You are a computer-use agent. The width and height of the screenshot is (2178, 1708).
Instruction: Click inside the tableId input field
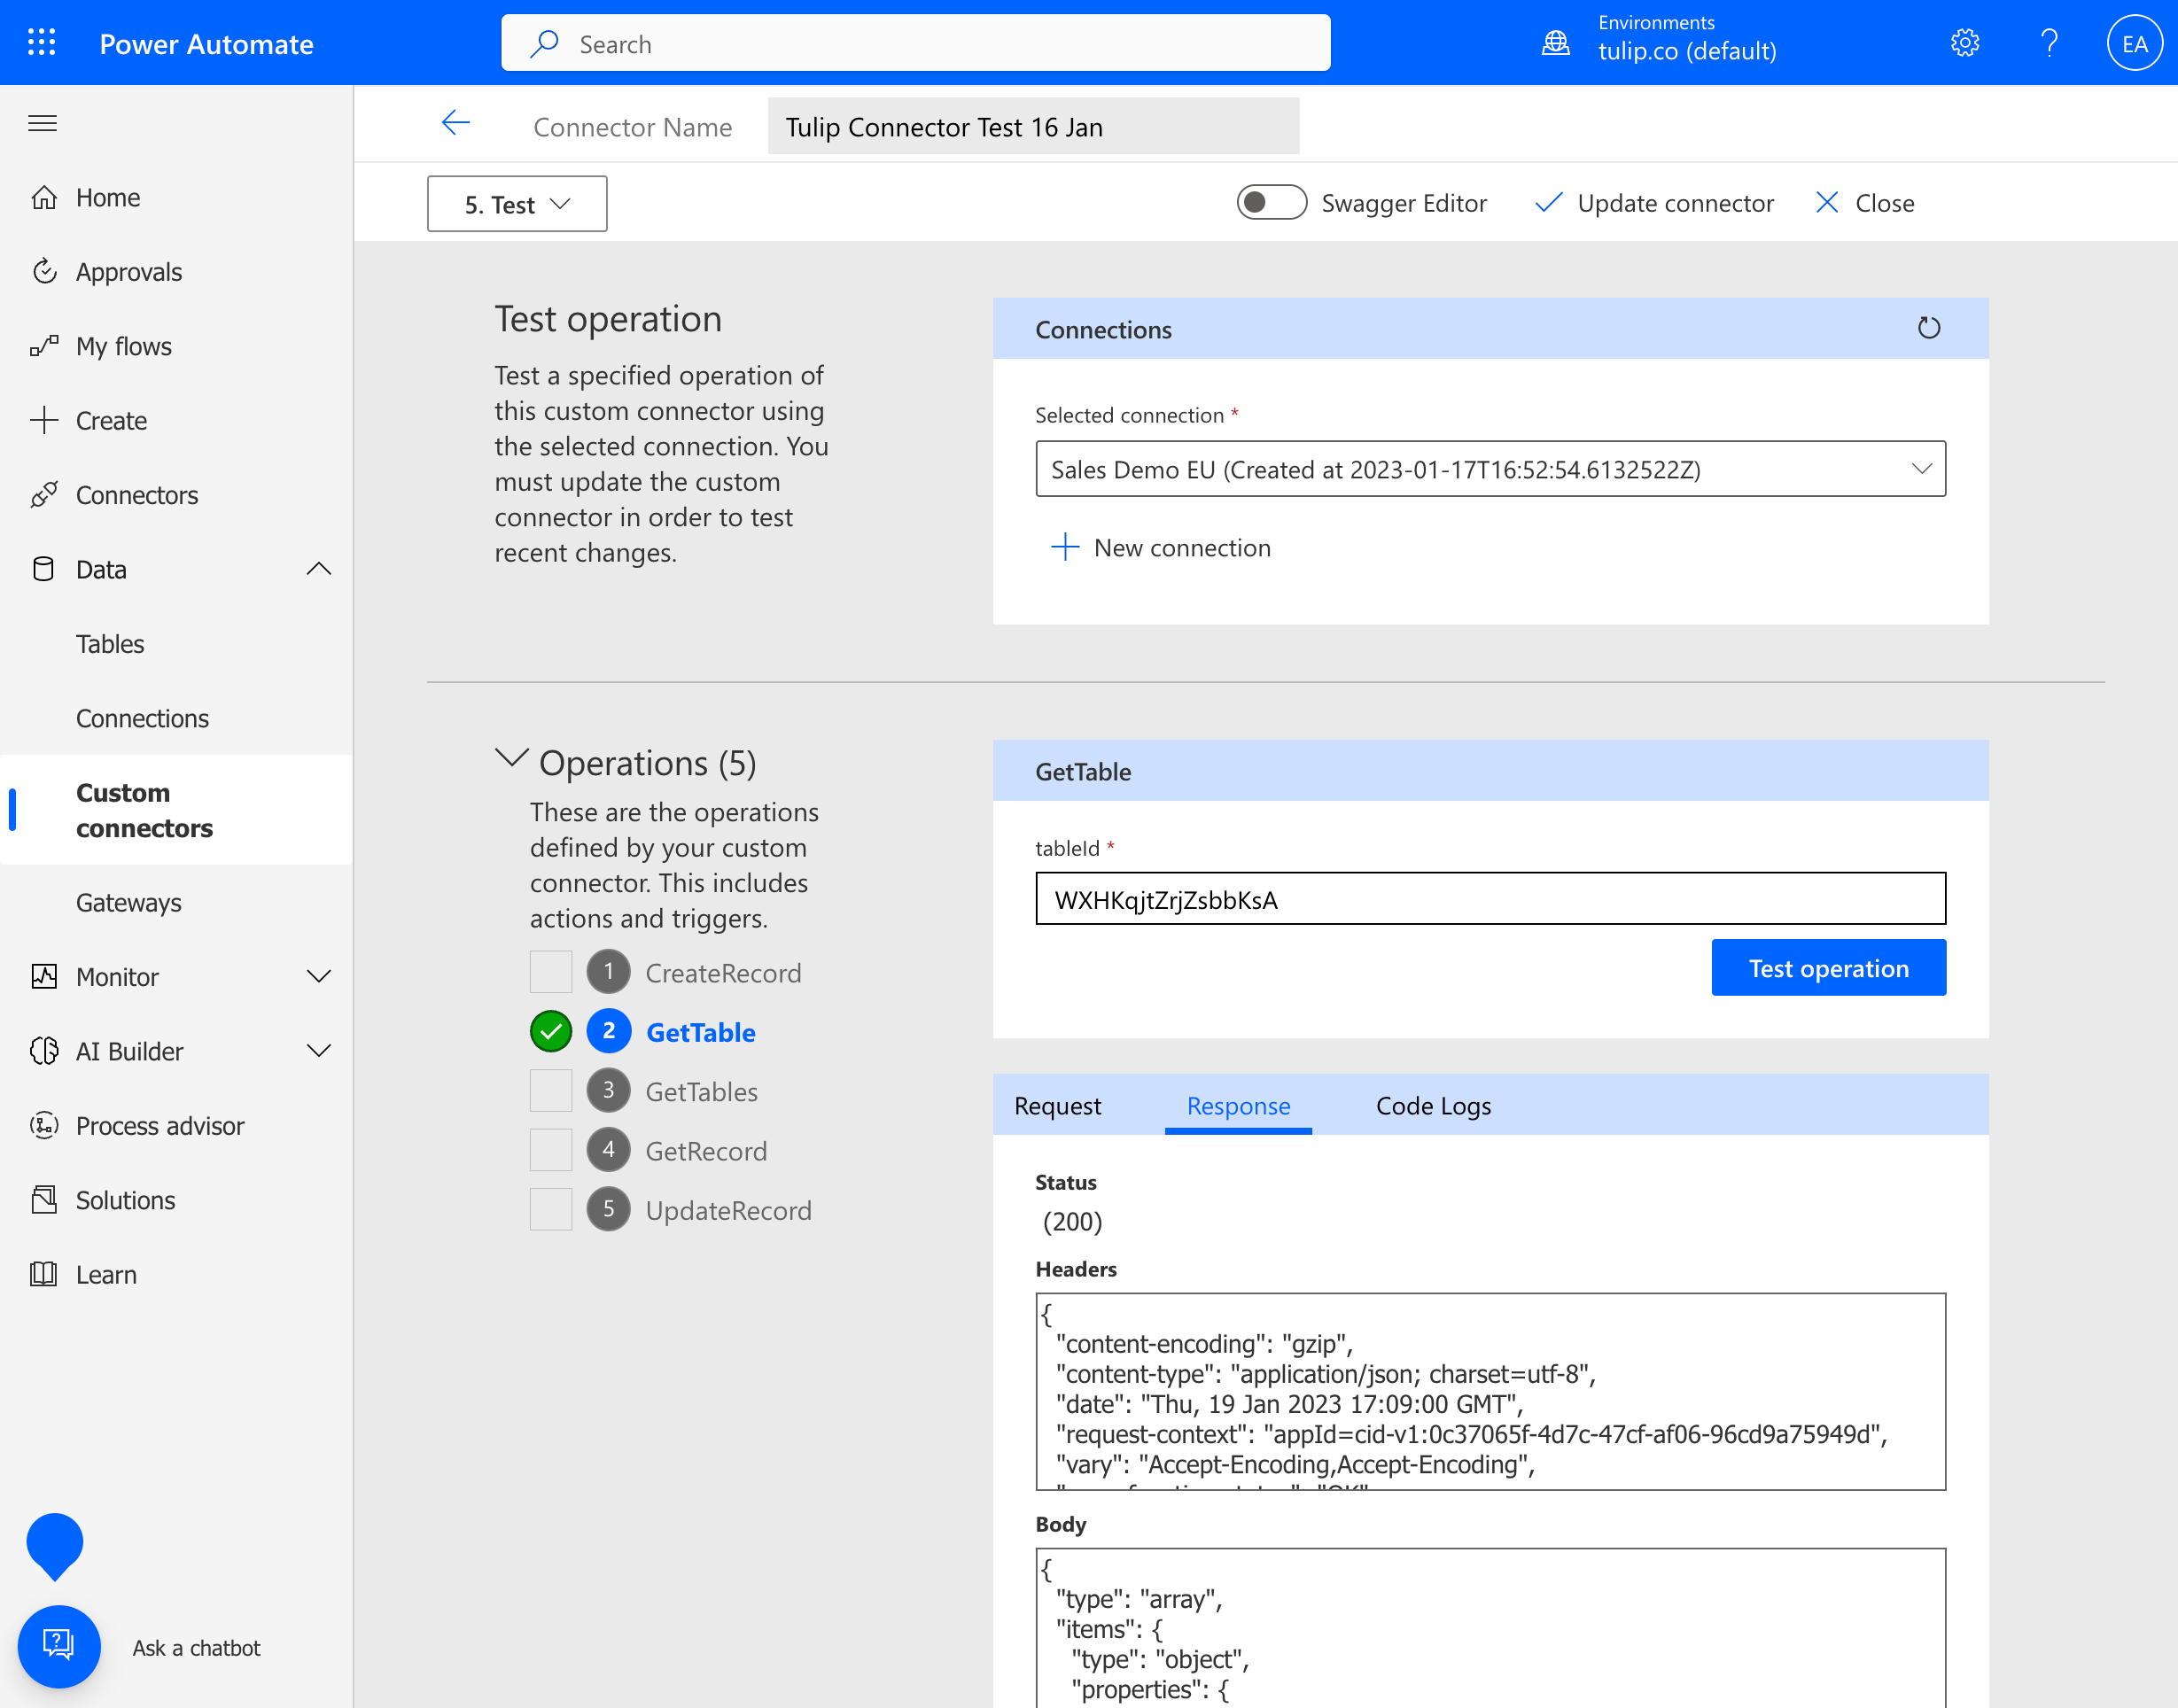(x=1489, y=898)
